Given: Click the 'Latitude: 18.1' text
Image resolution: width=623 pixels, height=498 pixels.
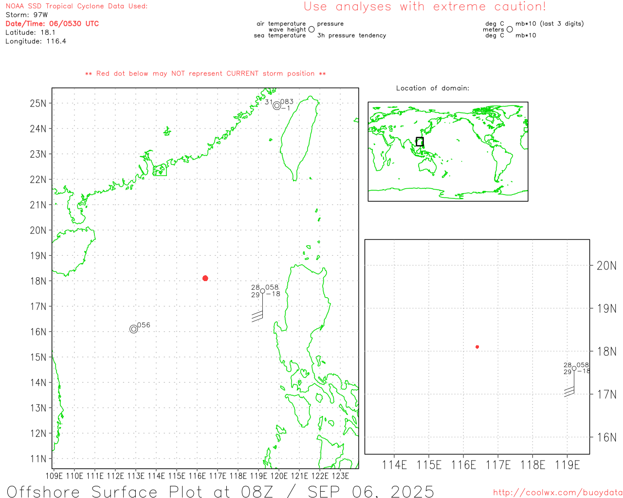Looking at the screenshot, I should tap(30, 33).
